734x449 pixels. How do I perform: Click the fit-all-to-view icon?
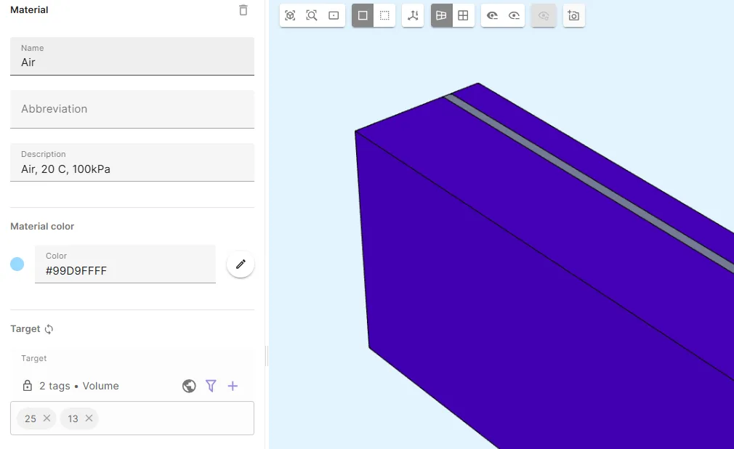click(x=290, y=15)
